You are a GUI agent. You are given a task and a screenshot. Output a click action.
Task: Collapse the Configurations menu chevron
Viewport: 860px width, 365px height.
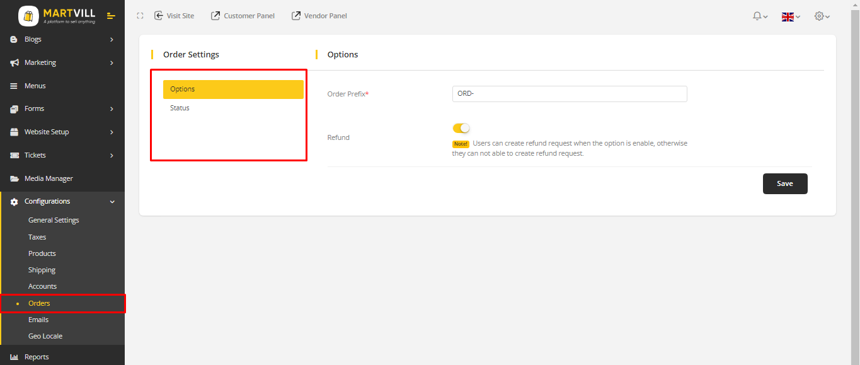click(x=112, y=202)
